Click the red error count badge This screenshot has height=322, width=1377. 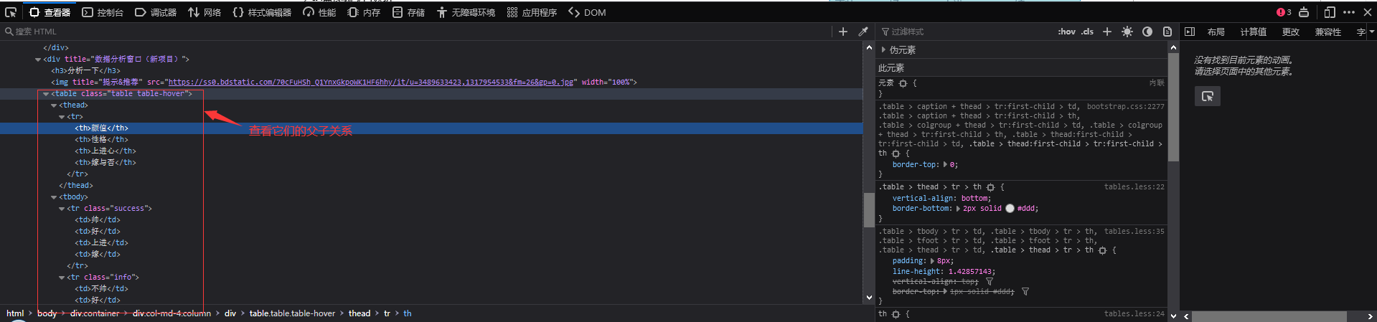[x=1284, y=12]
